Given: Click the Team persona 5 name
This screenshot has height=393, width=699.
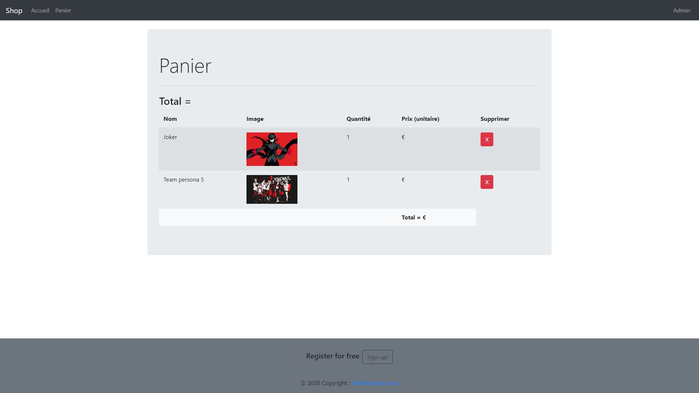Looking at the screenshot, I should (183, 180).
